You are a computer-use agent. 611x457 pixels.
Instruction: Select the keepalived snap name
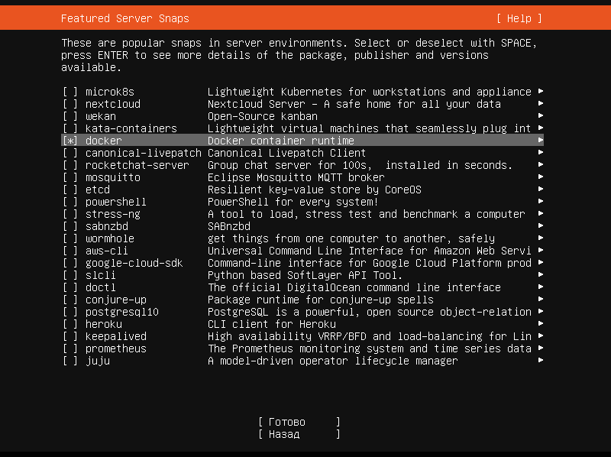point(116,336)
